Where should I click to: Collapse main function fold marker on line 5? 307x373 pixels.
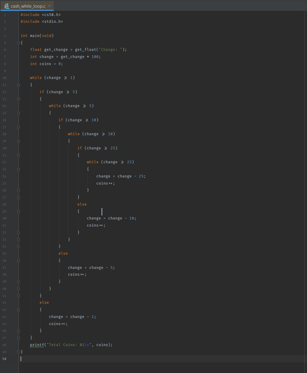(18, 43)
